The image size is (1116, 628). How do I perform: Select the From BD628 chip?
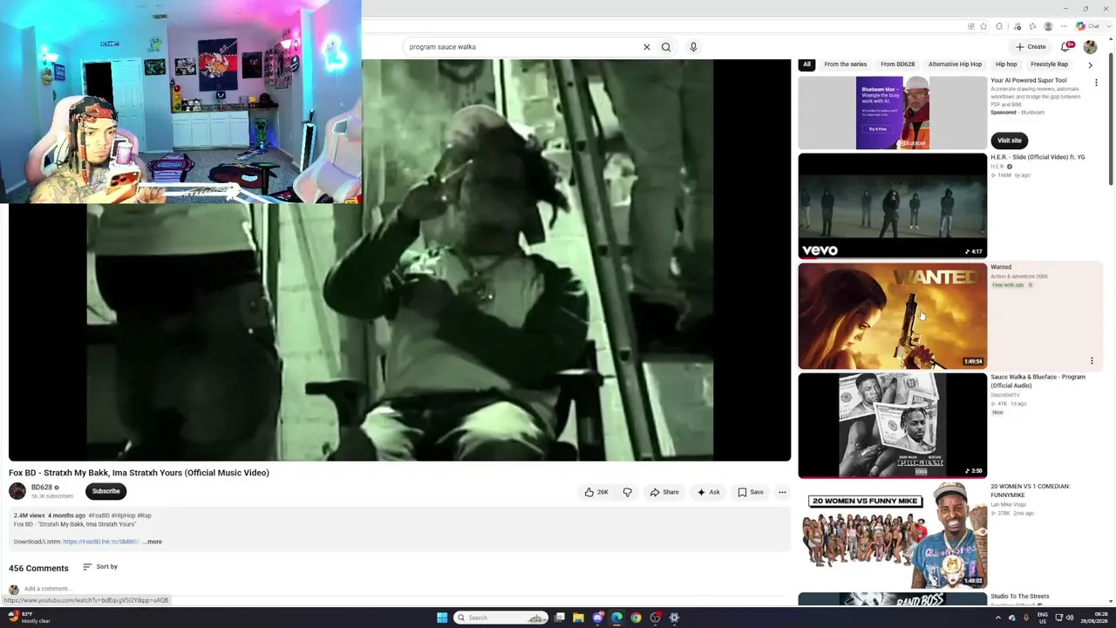897,65
